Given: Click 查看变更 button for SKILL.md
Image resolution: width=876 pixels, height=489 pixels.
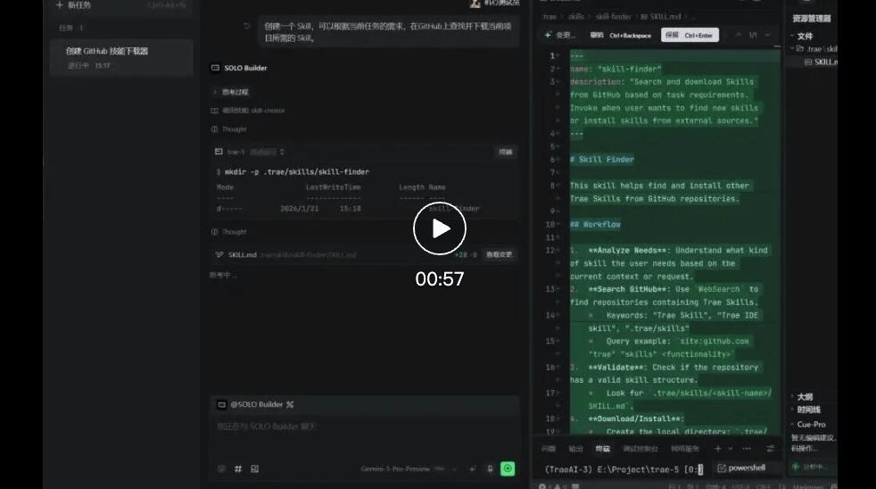Looking at the screenshot, I should (x=499, y=254).
